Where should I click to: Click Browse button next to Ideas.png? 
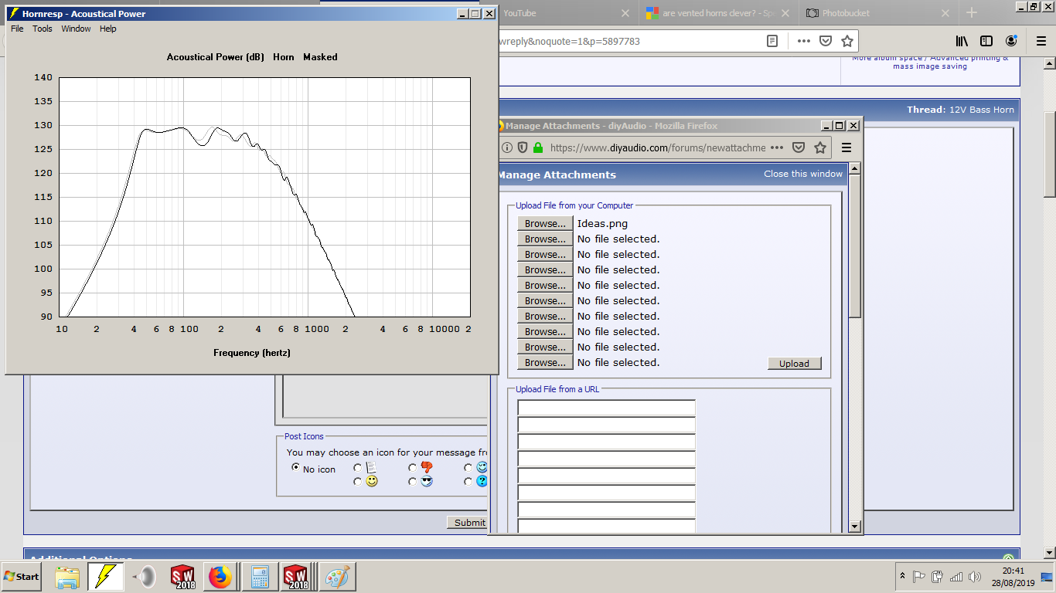tap(545, 223)
